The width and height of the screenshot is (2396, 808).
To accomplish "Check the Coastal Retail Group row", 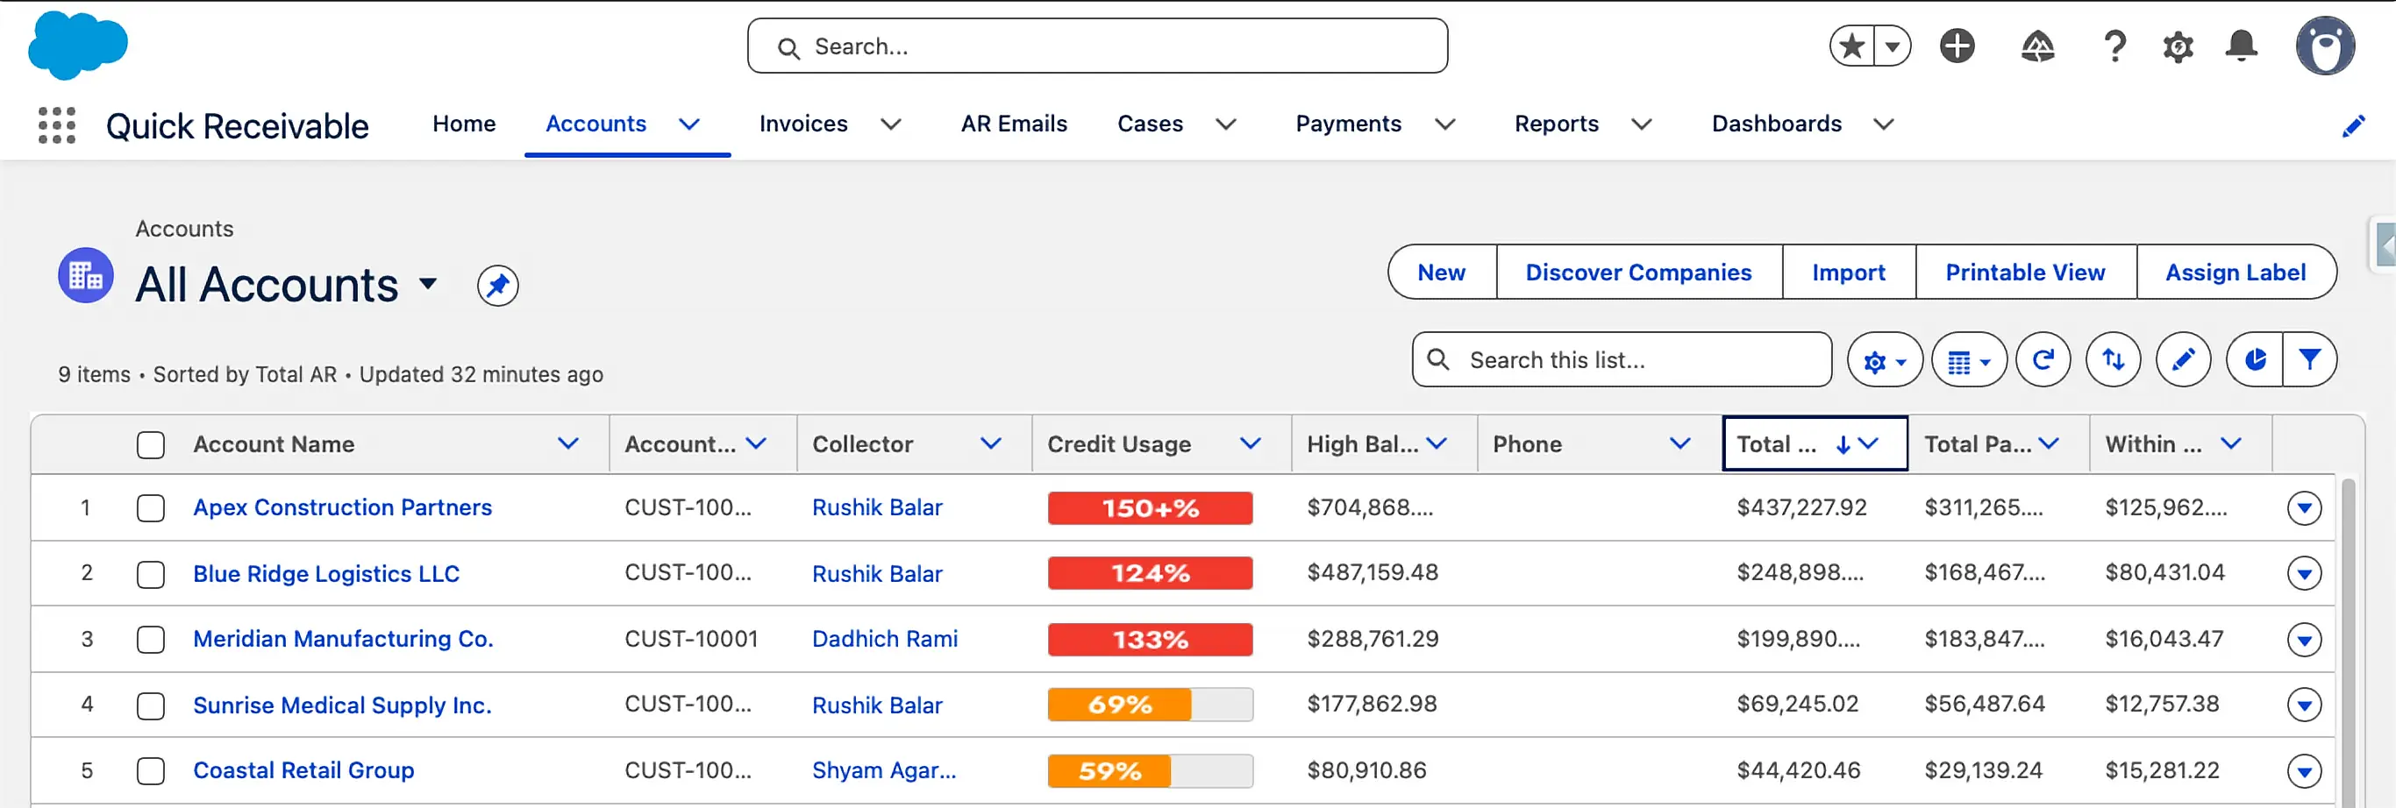I will [151, 771].
